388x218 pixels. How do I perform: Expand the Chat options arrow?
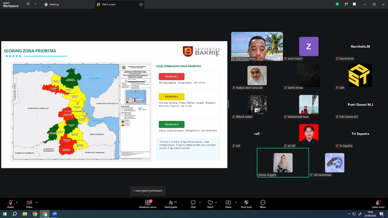click(x=199, y=202)
